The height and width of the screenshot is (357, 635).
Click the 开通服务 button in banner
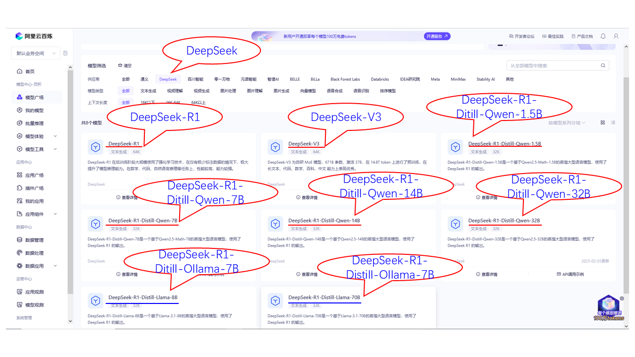(437, 36)
